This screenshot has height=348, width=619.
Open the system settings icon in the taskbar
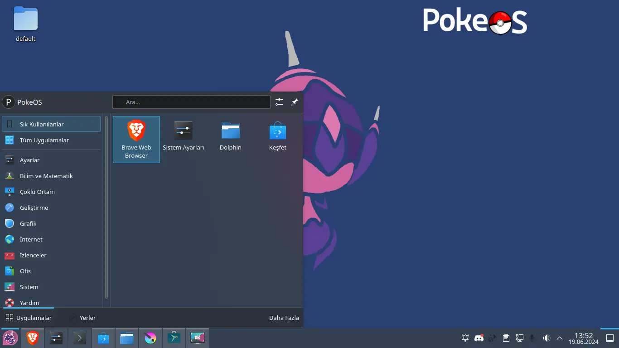[56, 338]
